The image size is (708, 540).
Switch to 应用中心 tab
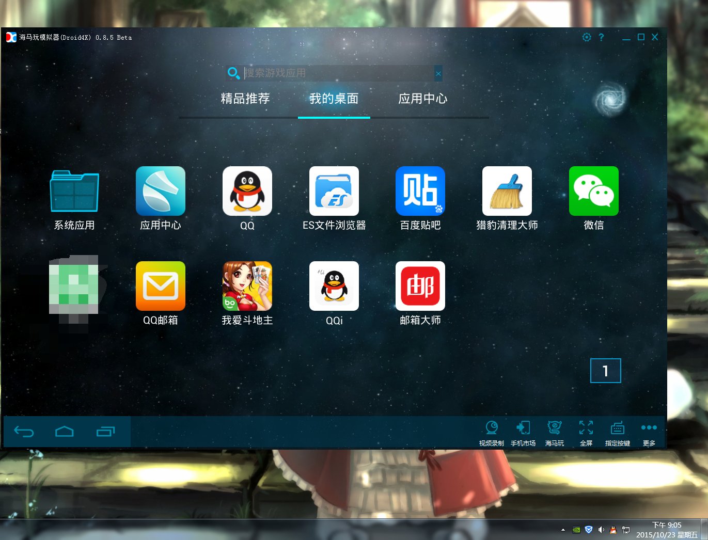[423, 99]
